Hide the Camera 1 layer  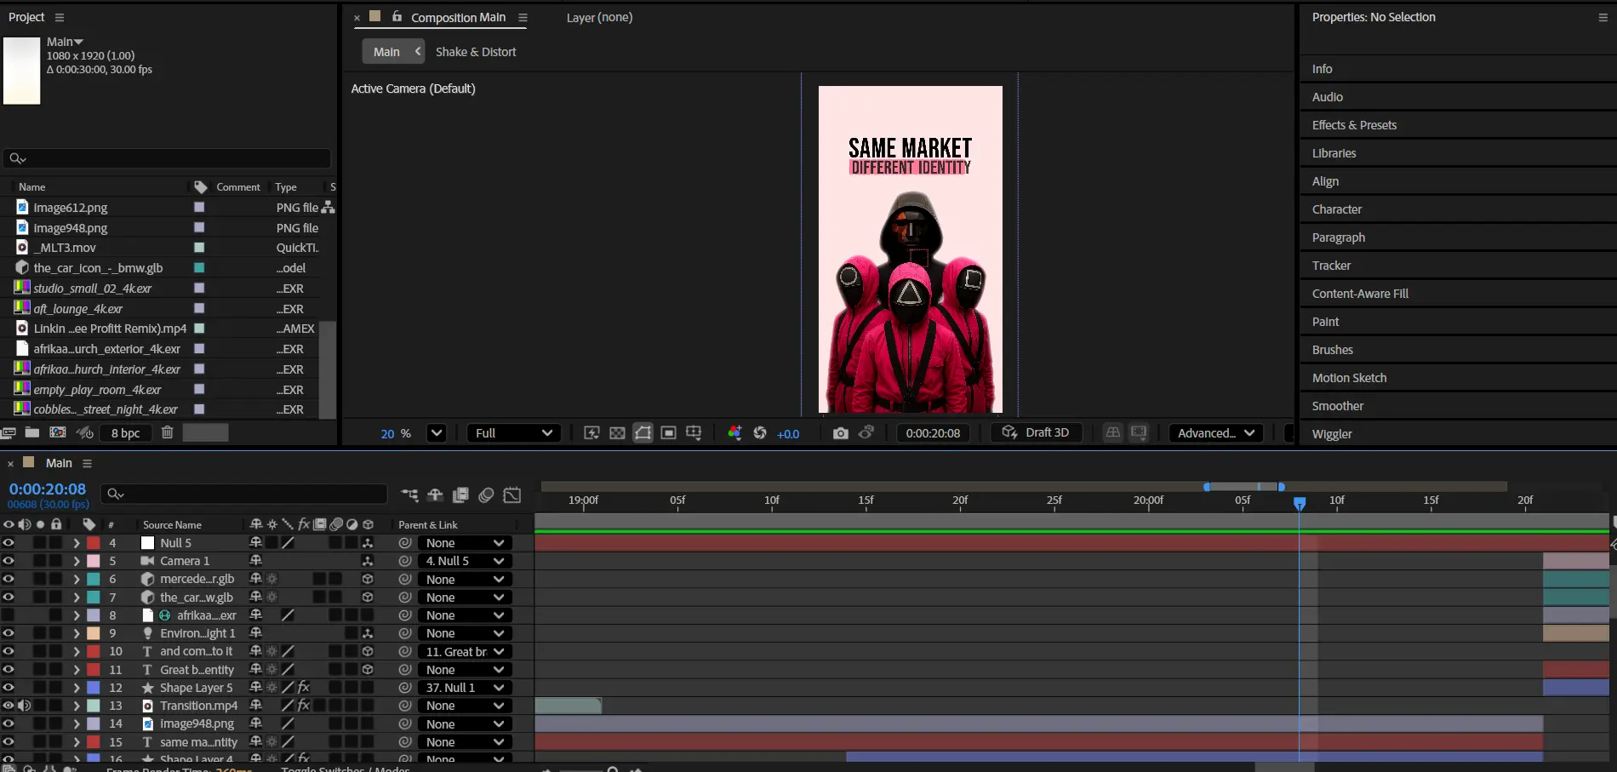9,561
